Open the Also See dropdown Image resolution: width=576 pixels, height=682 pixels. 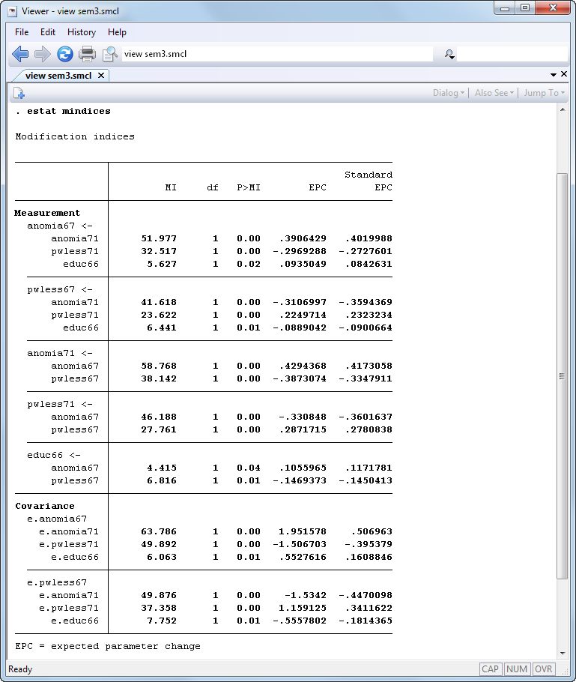point(494,93)
